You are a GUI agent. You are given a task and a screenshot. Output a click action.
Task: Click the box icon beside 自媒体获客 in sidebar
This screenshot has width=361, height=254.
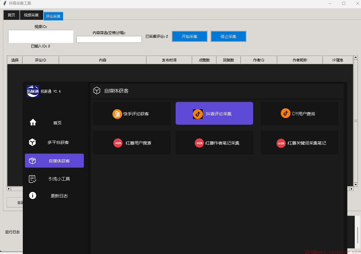point(33,161)
